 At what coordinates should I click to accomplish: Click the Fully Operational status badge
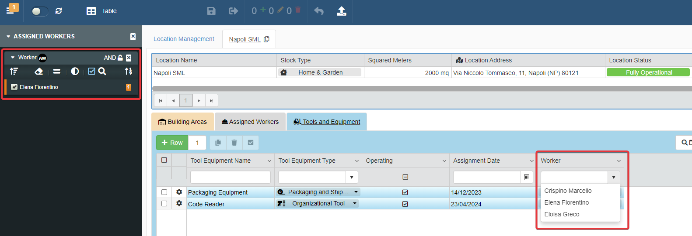click(648, 72)
